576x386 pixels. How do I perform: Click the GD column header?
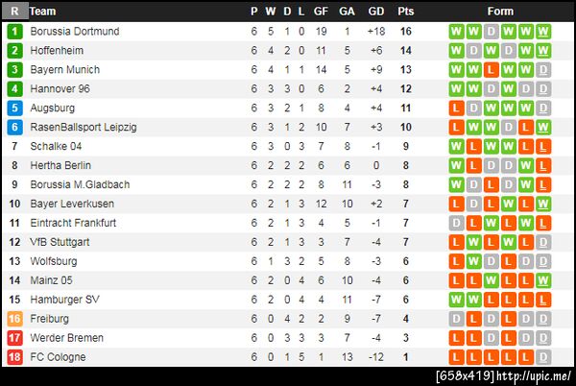tap(376, 12)
